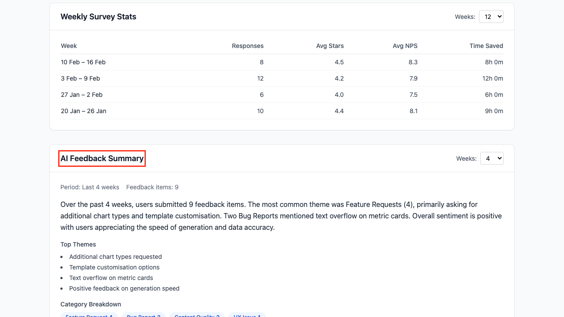Open the AI Feedback Summary weeks dropdown
The height and width of the screenshot is (317, 564).
(x=492, y=158)
